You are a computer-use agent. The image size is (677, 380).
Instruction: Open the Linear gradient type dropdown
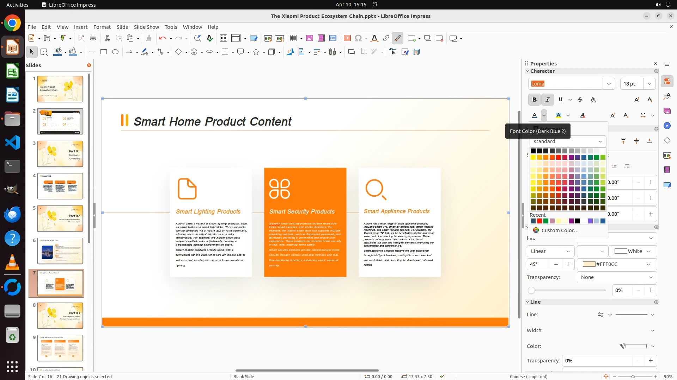(550, 251)
